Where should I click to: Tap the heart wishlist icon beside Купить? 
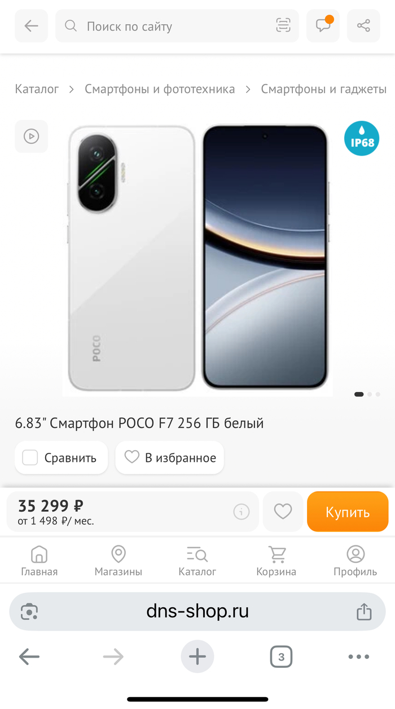pos(283,512)
